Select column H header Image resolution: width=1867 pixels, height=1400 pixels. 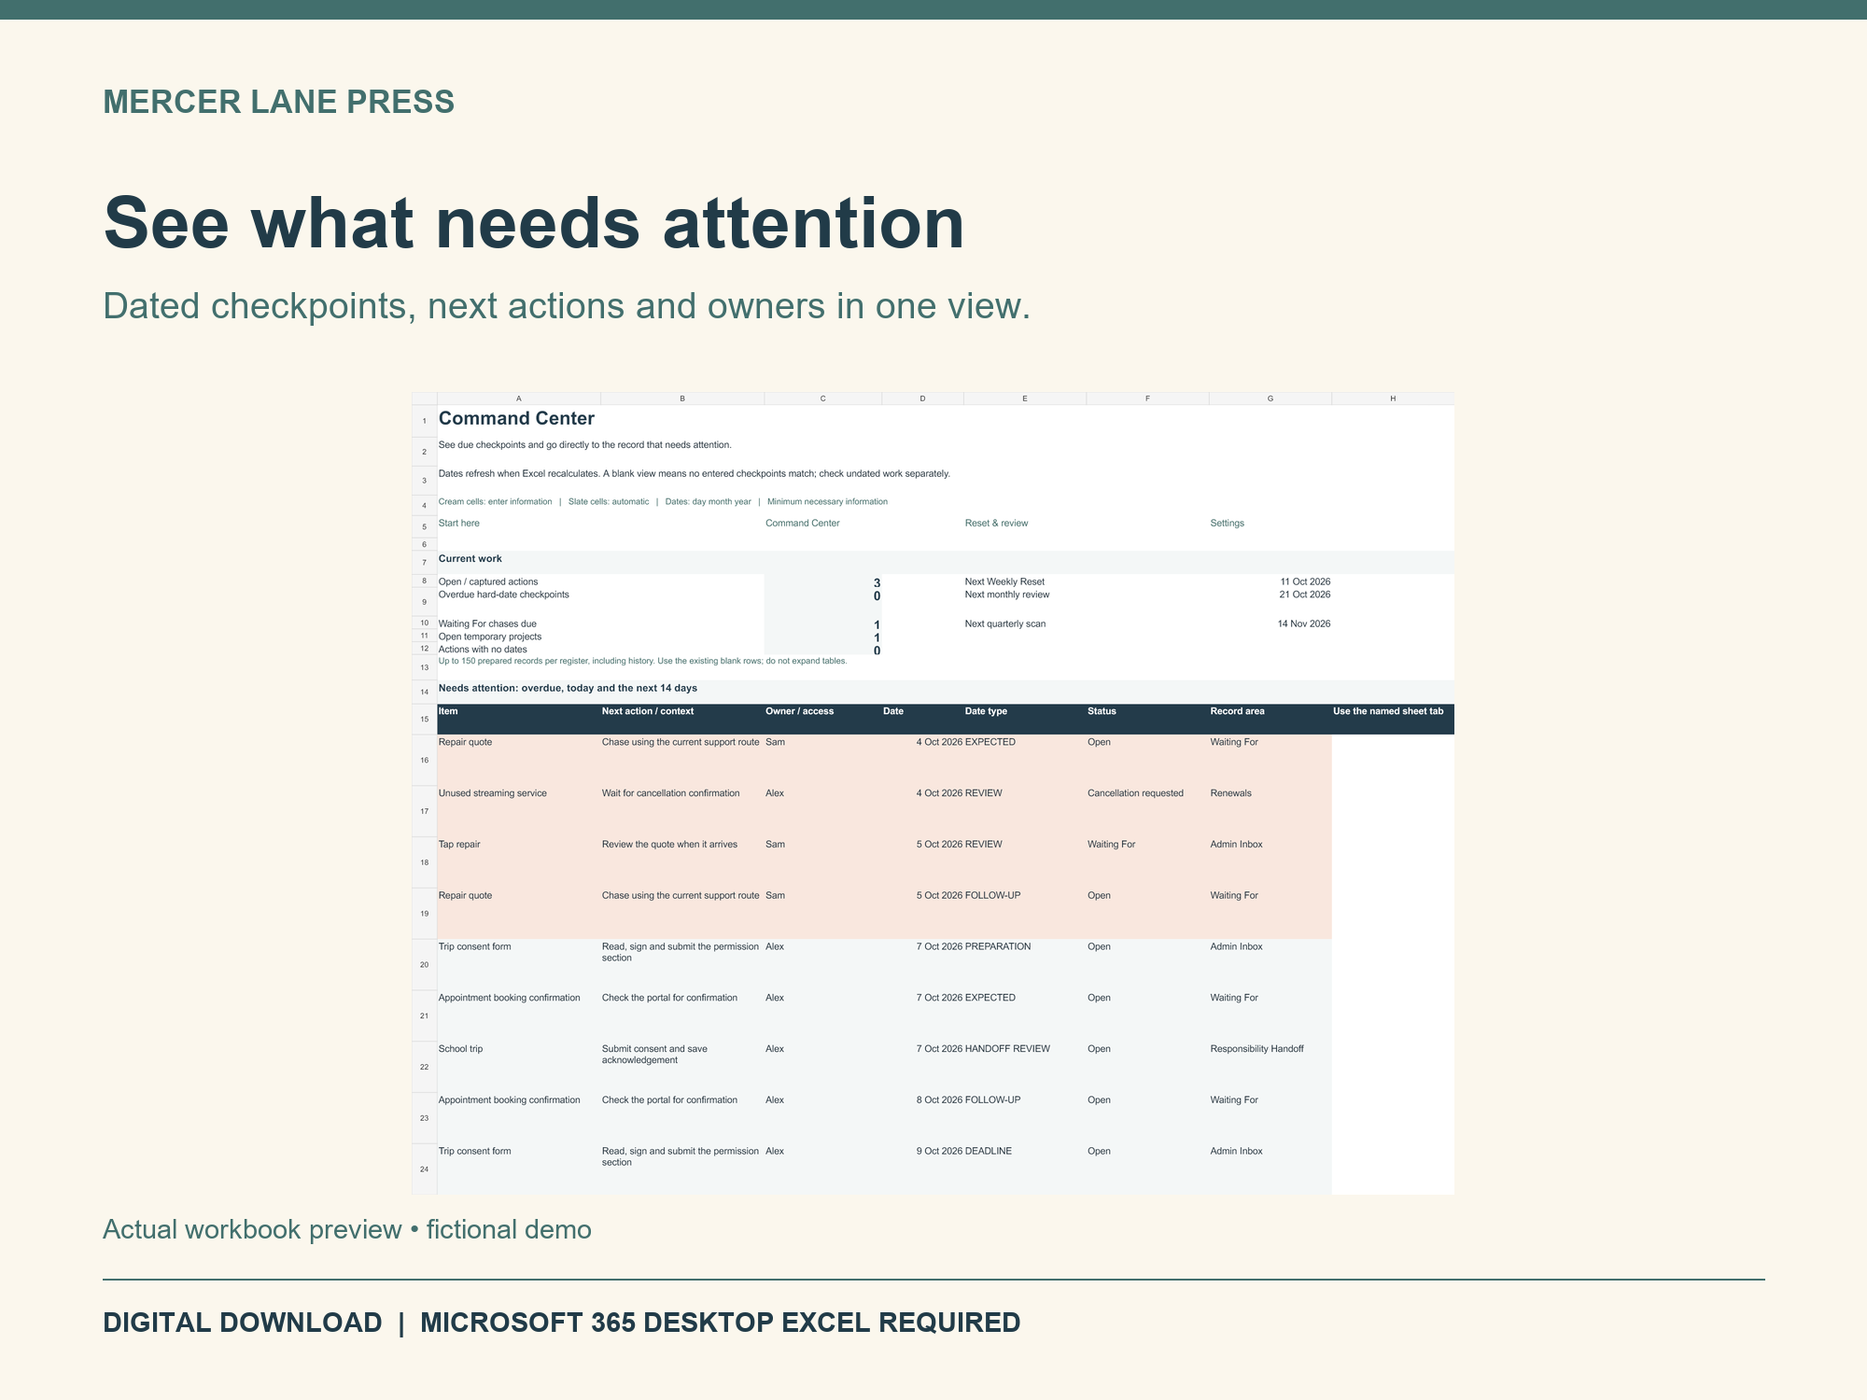[1393, 399]
